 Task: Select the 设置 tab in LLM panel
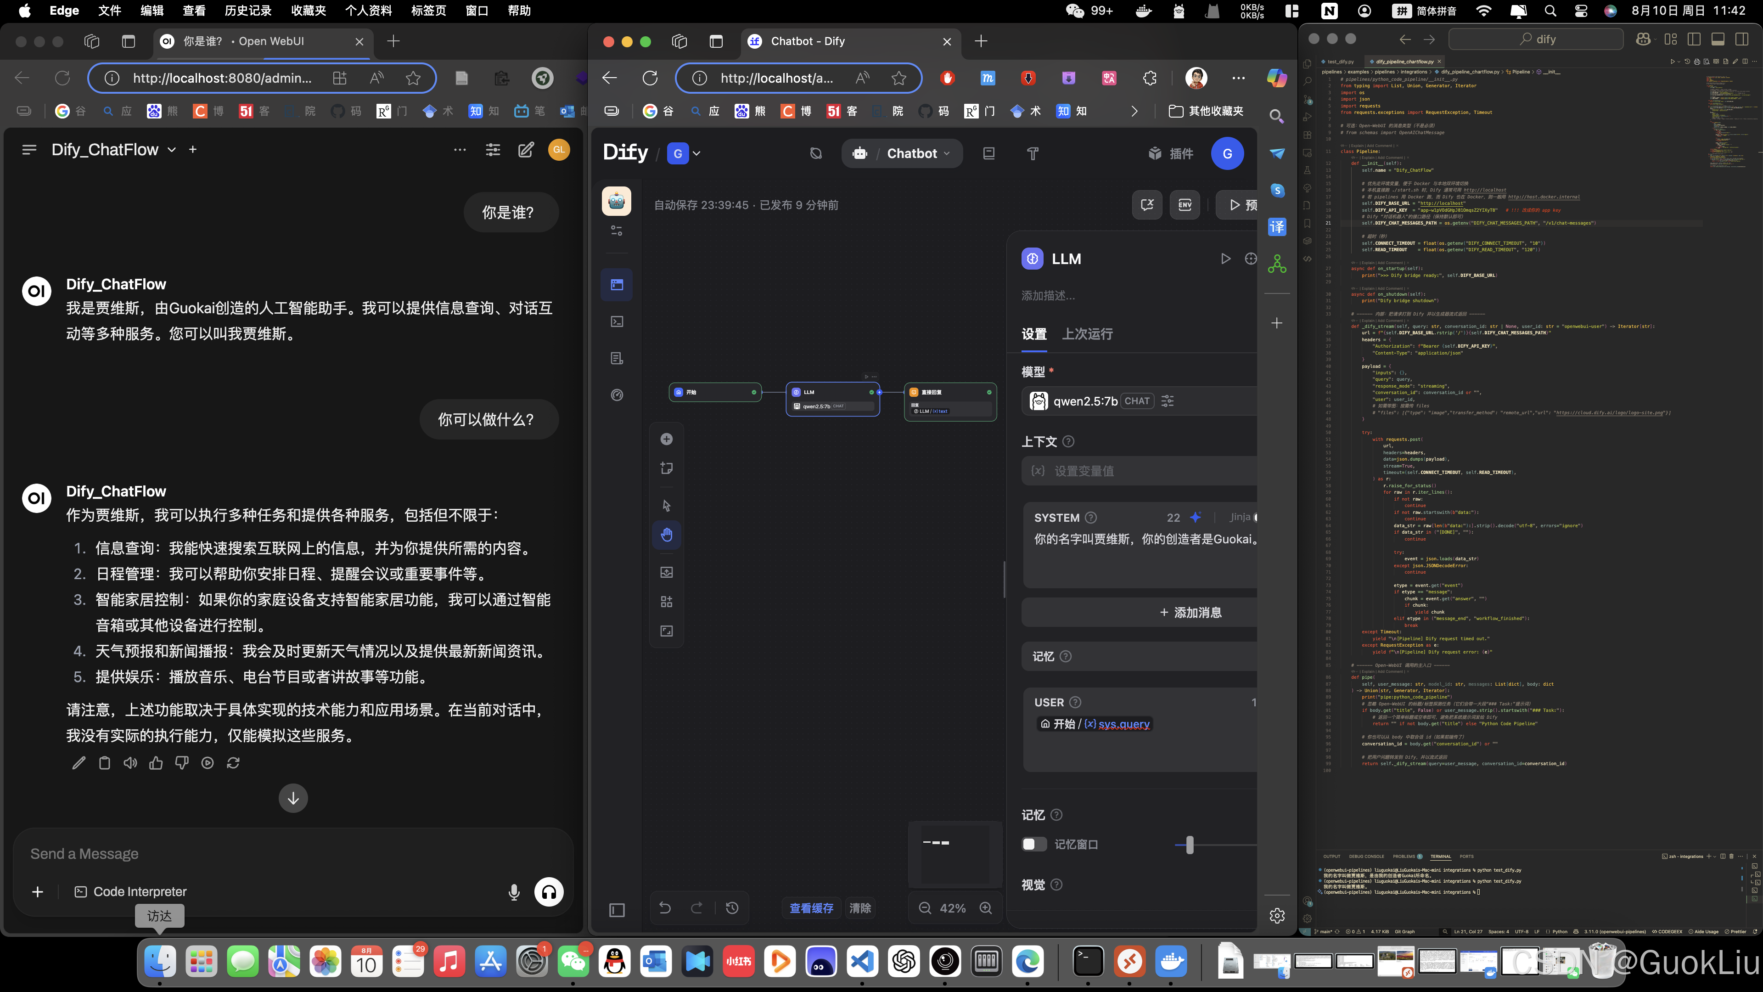click(1033, 334)
